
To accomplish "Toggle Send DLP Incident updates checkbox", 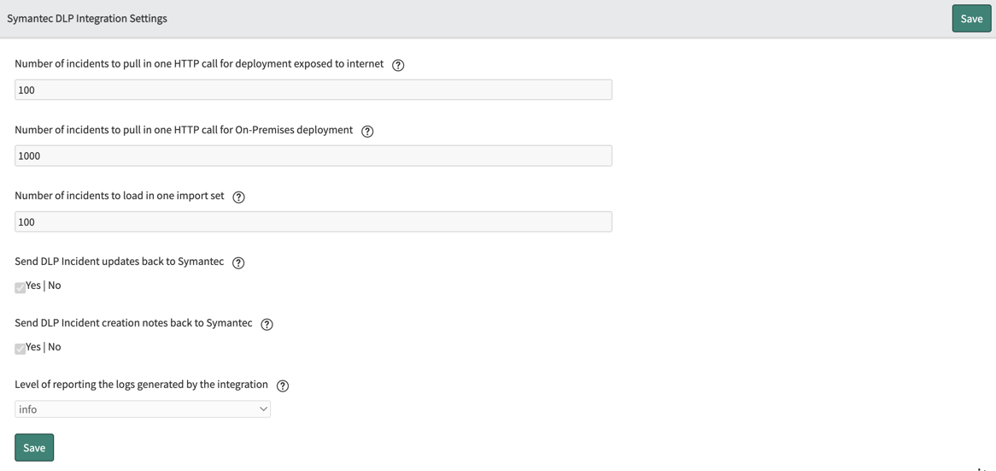I will (21, 287).
